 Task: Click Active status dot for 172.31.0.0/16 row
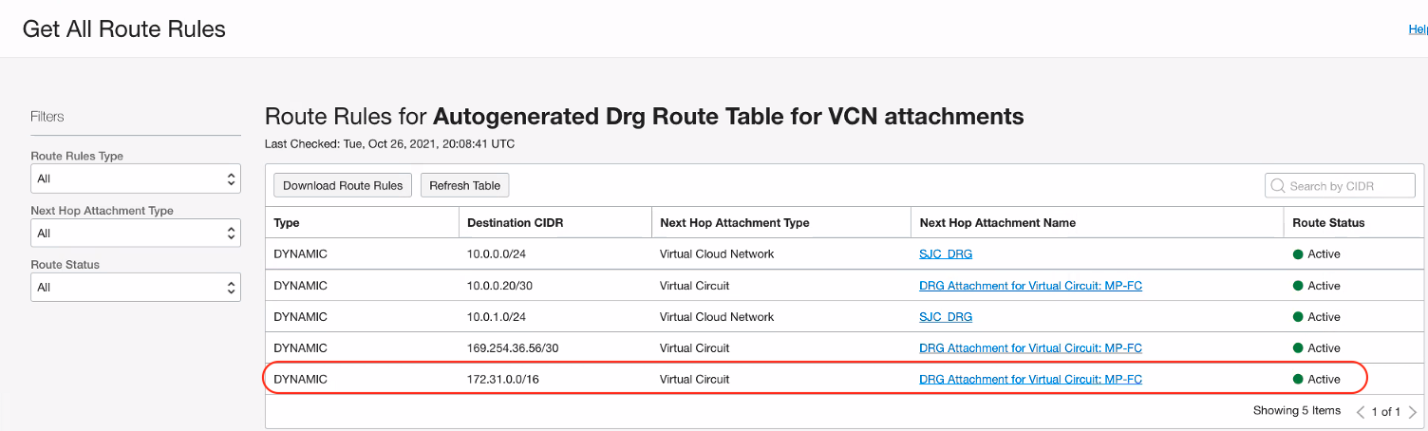1298,380
